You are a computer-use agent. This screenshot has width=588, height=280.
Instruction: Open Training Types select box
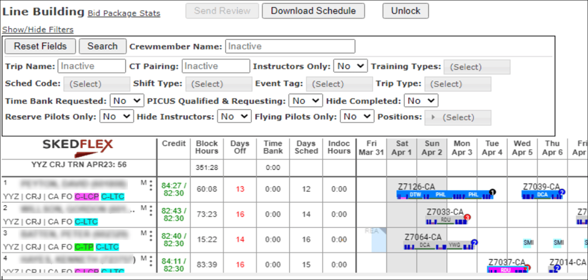click(x=477, y=67)
